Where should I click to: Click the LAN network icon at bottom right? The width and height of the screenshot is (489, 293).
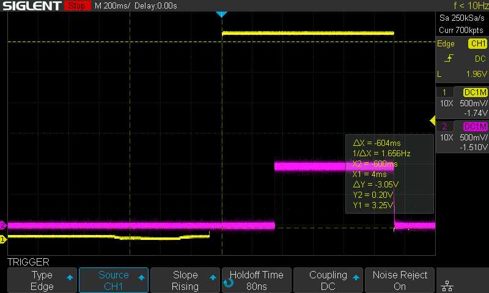(x=448, y=286)
